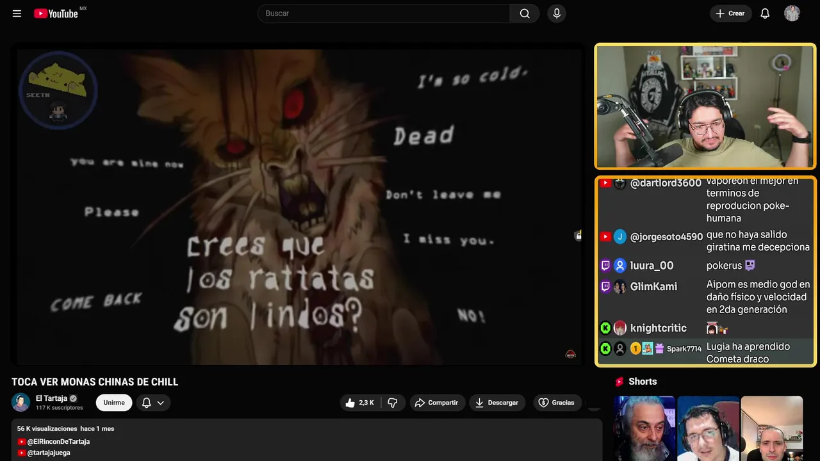Open the account avatar menu
820x461 pixels.
(792, 13)
